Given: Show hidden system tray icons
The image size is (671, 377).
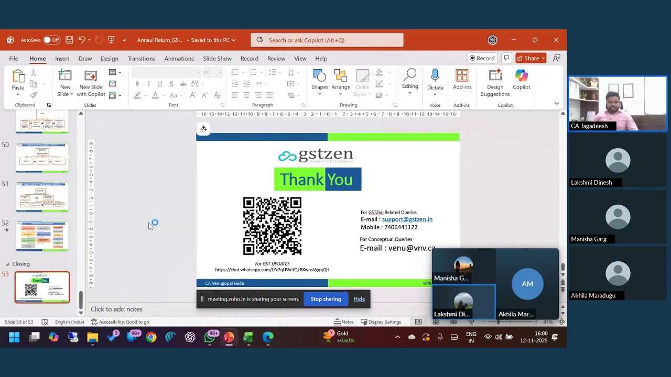Looking at the screenshot, I should tap(397, 337).
